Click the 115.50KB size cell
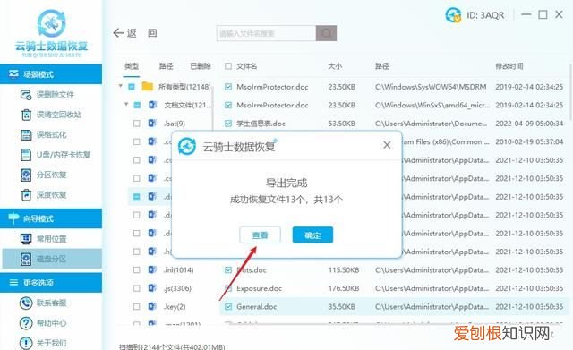 344,270
